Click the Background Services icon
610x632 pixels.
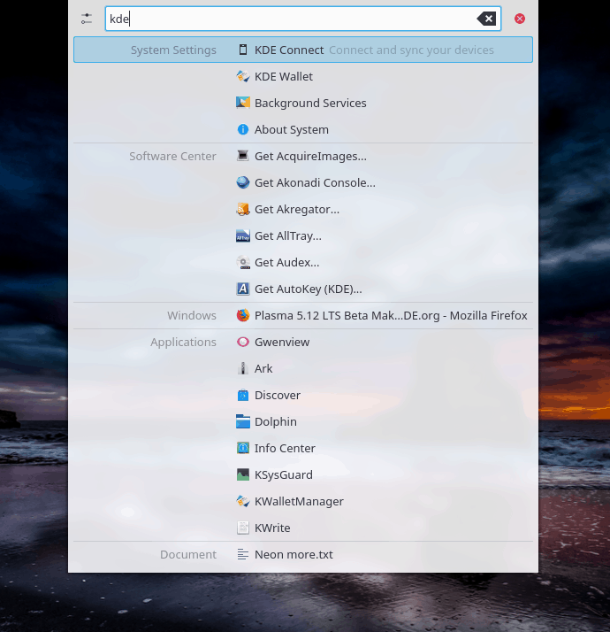click(243, 103)
